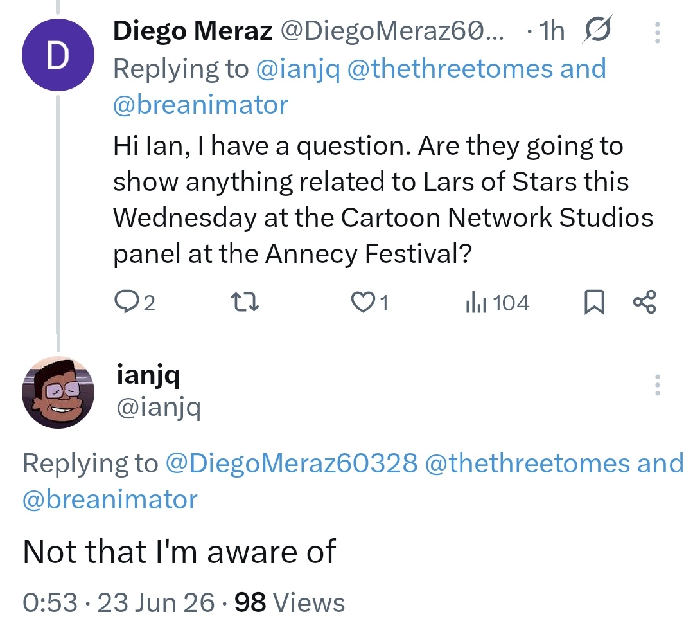The width and height of the screenshot is (693, 619).
Task: Like Diego Meraz's tweet
Action: pos(369,303)
